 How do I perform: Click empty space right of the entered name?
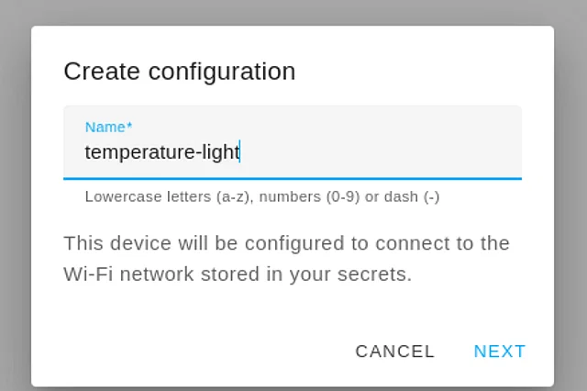[x=385, y=151]
